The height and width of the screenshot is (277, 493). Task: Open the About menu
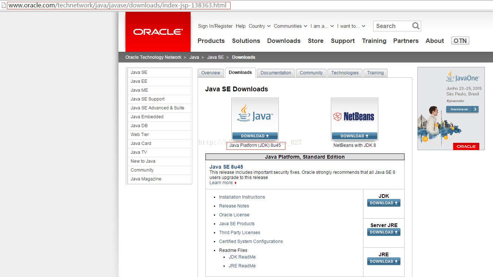tap(435, 41)
